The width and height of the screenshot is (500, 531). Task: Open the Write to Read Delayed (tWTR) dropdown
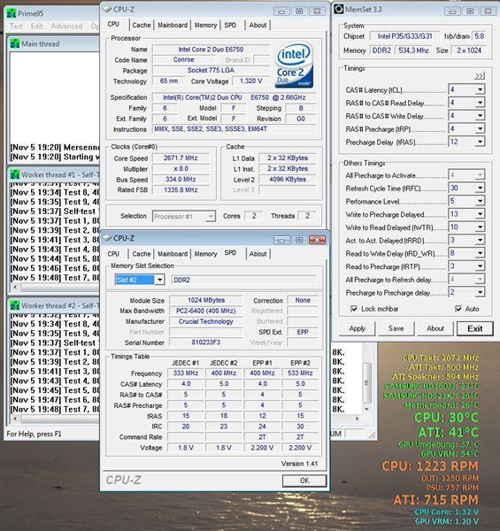480,227
